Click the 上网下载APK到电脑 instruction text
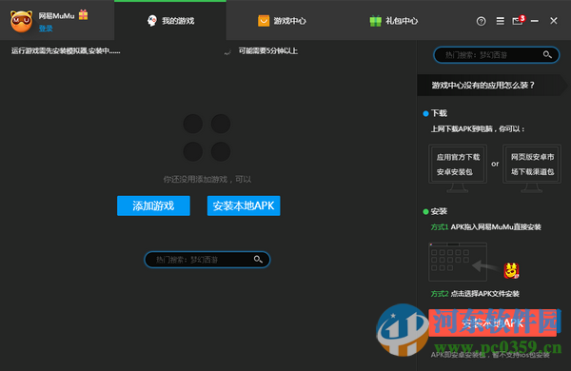Screen dimensions: 571x371 click(x=478, y=128)
